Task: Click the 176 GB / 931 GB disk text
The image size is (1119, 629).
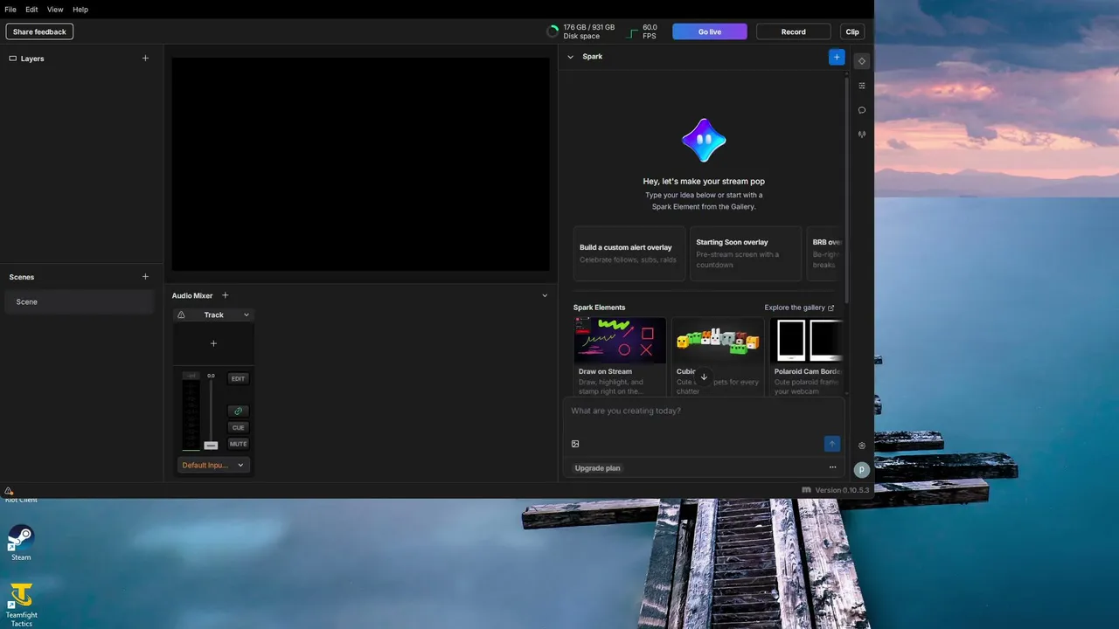Action: [589, 27]
